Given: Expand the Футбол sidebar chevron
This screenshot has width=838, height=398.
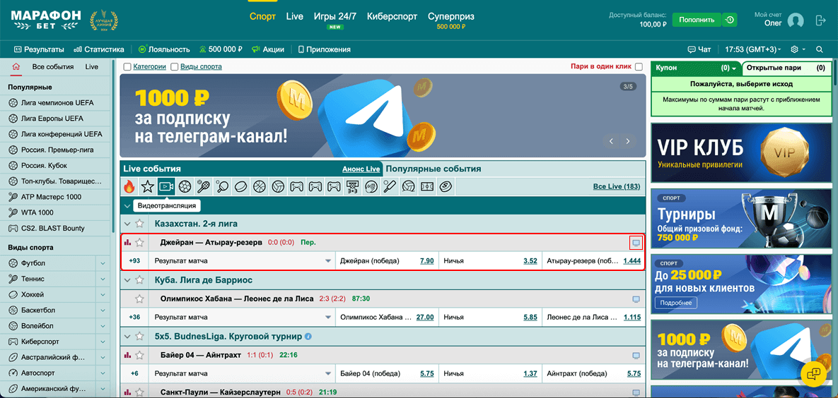Looking at the screenshot, I should (103, 263).
